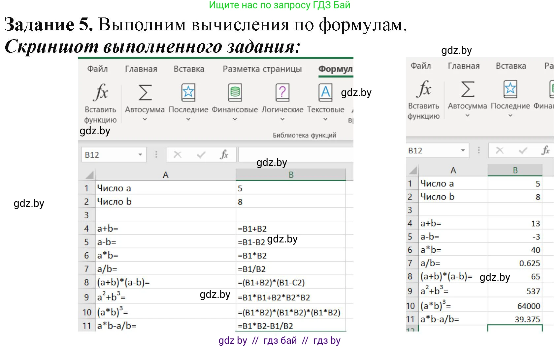
Task: Select the Разметка страницы tab
Action: [262, 69]
